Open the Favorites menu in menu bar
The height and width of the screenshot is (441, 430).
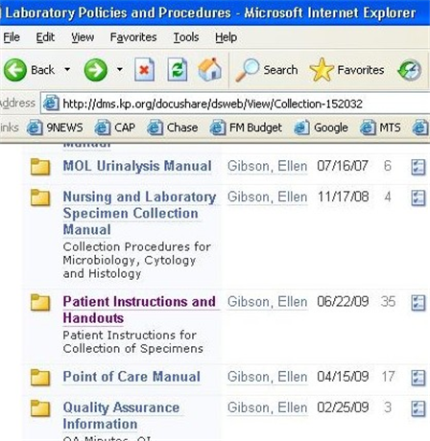point(133,37)
